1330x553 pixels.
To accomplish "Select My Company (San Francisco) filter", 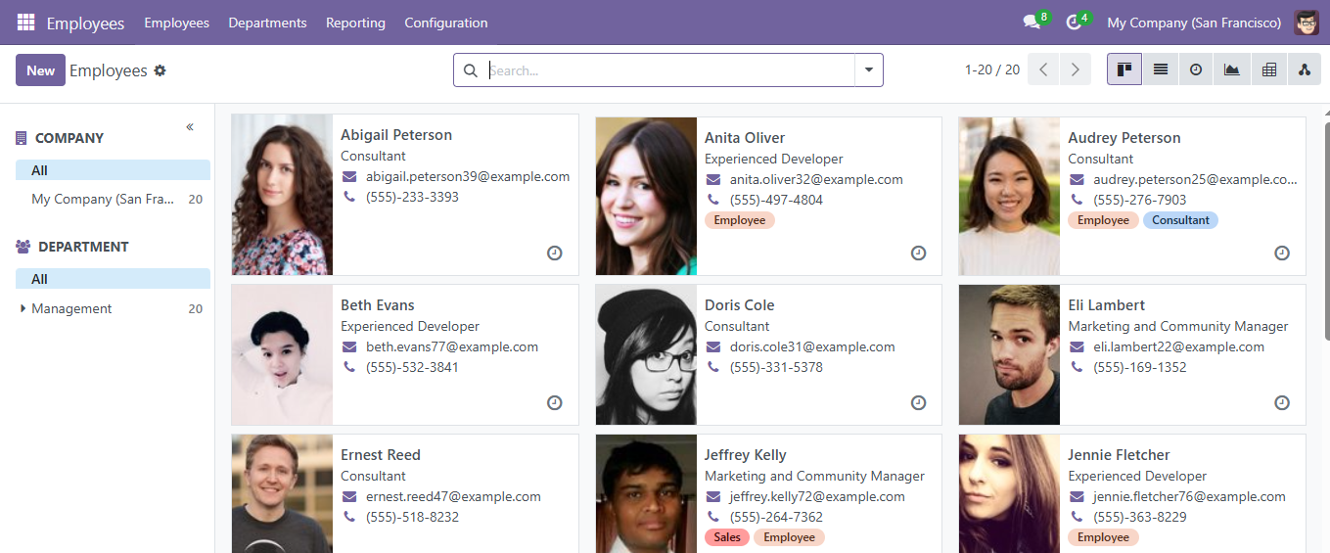I will pos(103,199).
